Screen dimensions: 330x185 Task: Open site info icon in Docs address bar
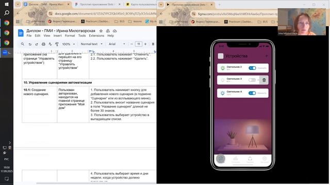(x=51, y=14)
